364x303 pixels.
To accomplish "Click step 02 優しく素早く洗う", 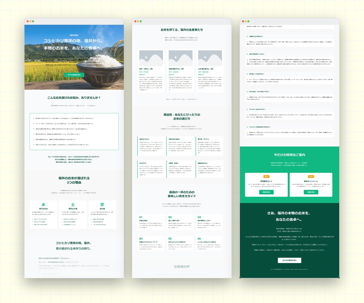I will point(181,222).
